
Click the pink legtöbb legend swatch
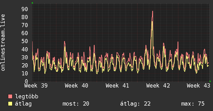10,96
